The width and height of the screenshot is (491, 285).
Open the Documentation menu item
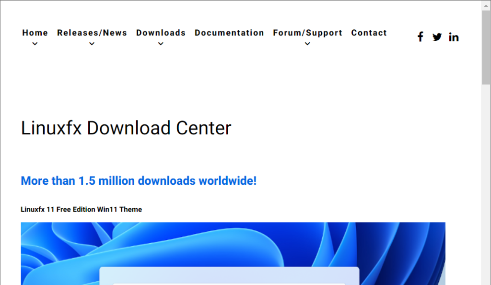(x=229, y=33)
